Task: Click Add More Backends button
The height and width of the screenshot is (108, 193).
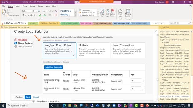Action: coord(54,67)
